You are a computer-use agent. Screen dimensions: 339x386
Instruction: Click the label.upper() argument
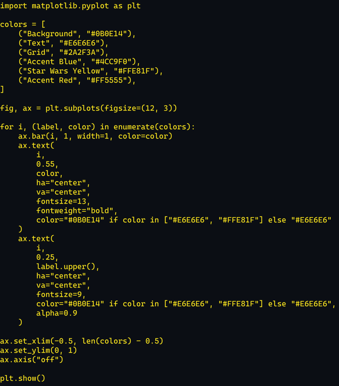[68, 267]
